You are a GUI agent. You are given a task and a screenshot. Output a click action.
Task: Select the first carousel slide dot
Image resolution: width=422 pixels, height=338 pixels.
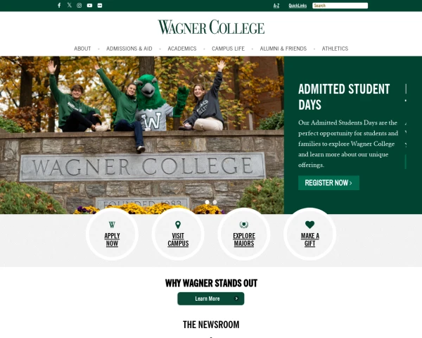point(207,202)
